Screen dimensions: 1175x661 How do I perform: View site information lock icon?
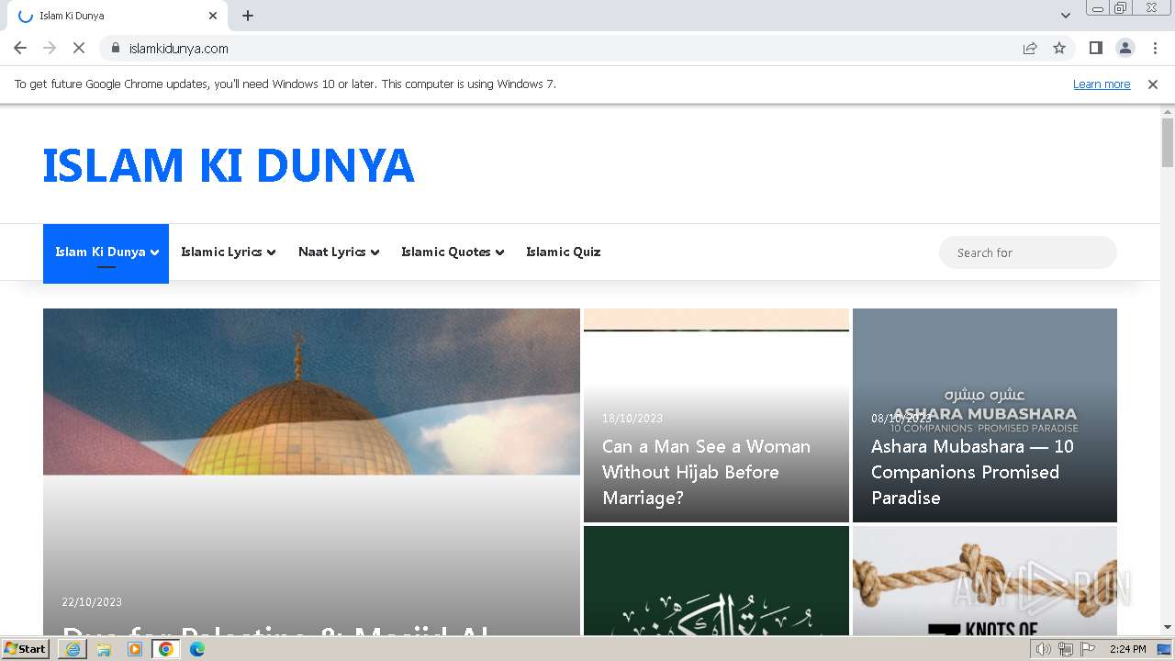(x=116, y=48)
